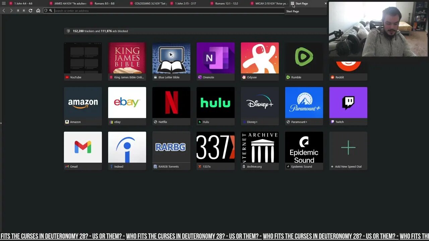
Task: Click the Hulu favicon below its tile
Action: pos(199,122)
